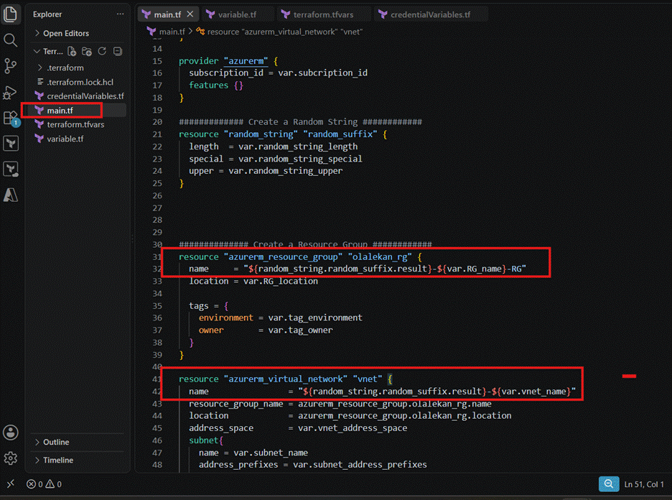Screen dimensions: 672x500
Task: Open the Azure extension view
Action: pos(11,195)
